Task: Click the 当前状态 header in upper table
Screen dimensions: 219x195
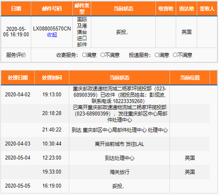Action: click(123, 9)
